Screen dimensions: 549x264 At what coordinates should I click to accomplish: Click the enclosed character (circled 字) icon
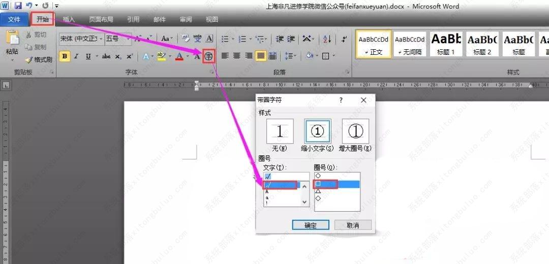tap(209, 56)
